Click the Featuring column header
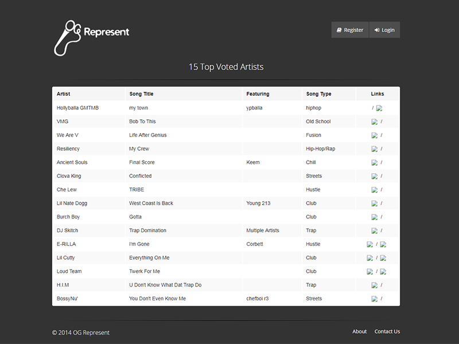The height and width of the screenshot is (344, 459). (x=258, y=94)
